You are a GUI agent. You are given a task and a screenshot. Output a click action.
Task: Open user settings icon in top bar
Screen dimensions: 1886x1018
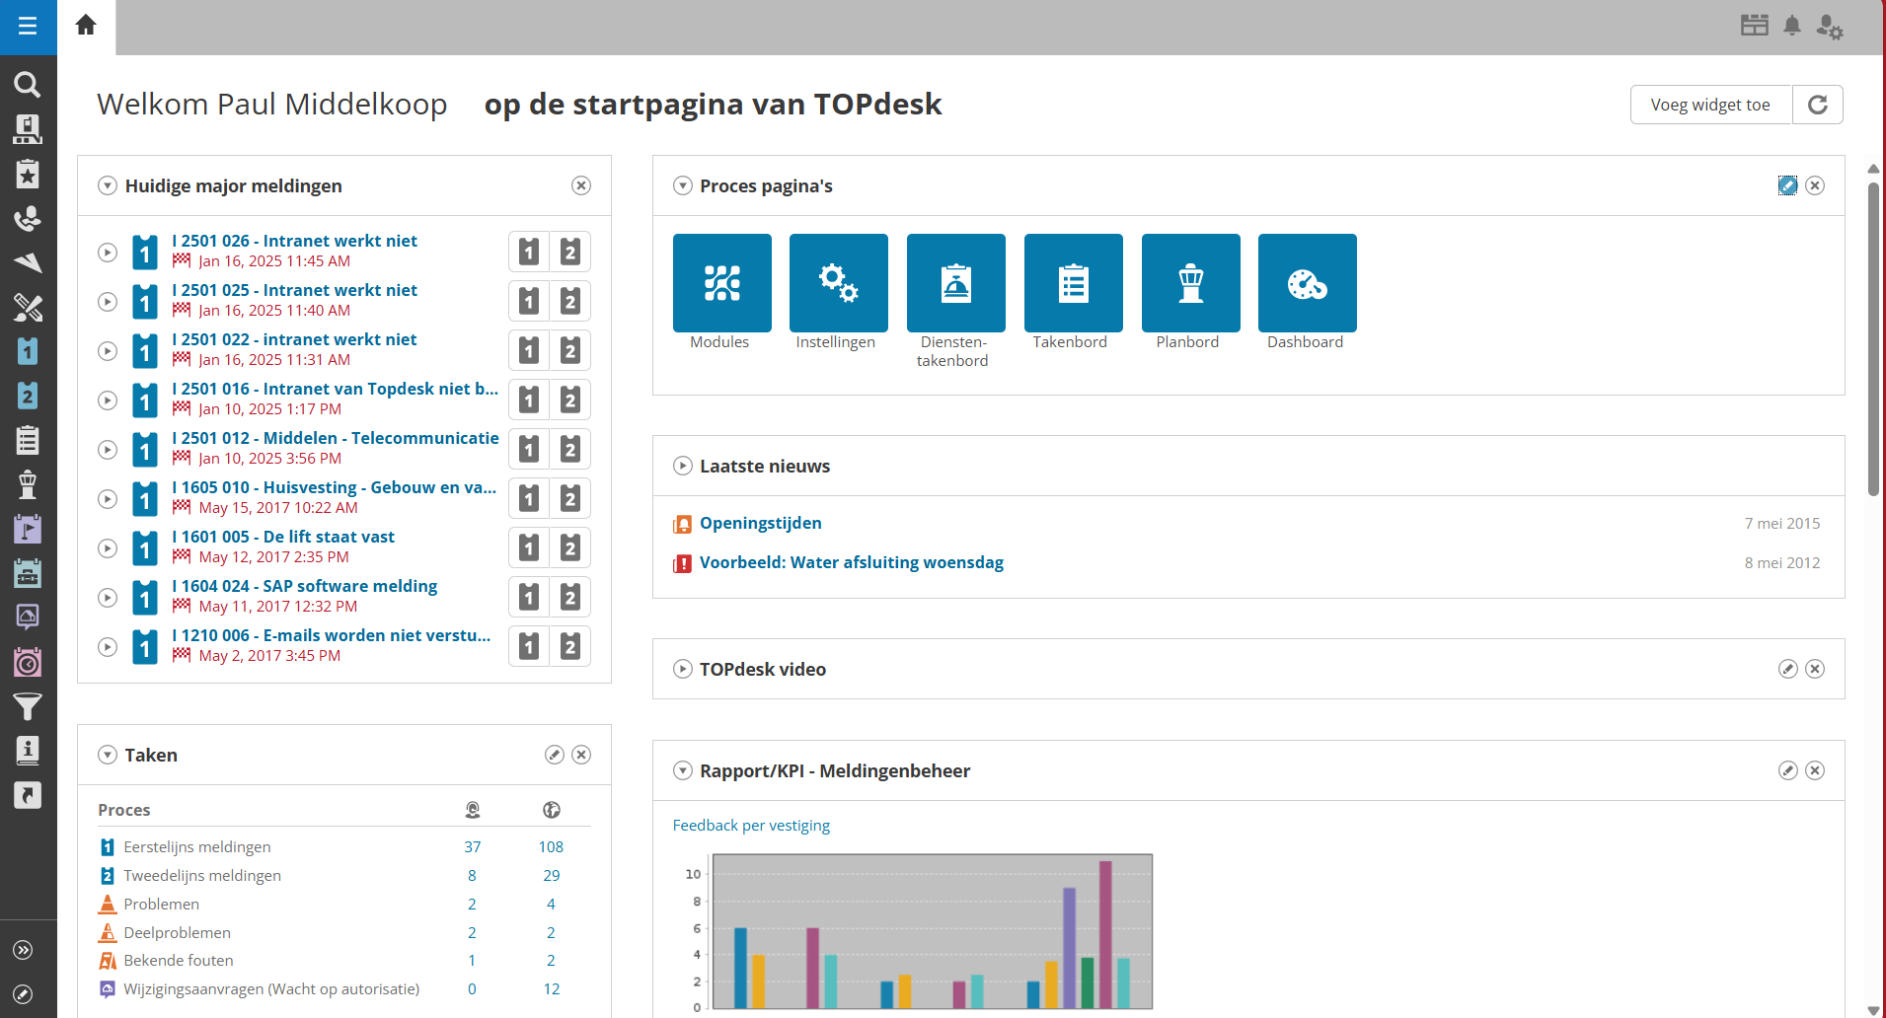pyautogui.click(x=1829, y=27)
